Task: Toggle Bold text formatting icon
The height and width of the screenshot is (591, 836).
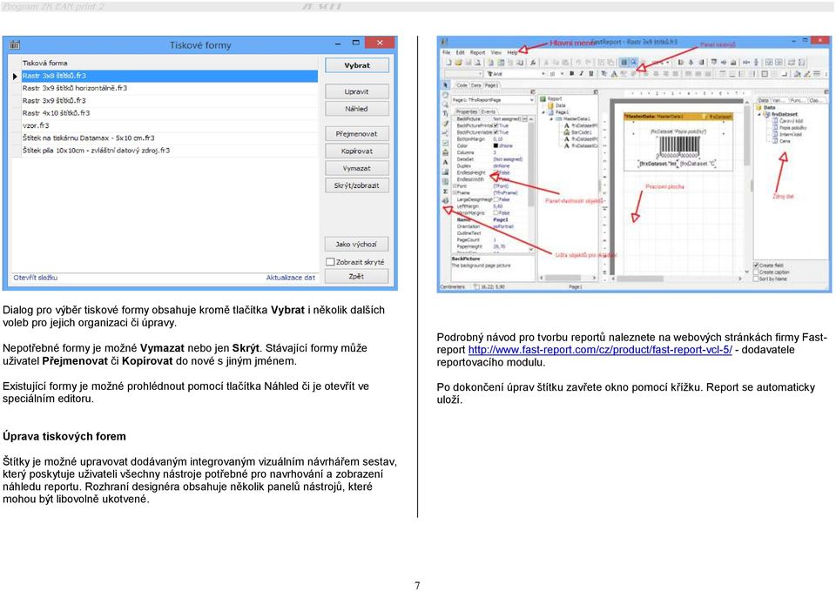Action: [571, 73]
